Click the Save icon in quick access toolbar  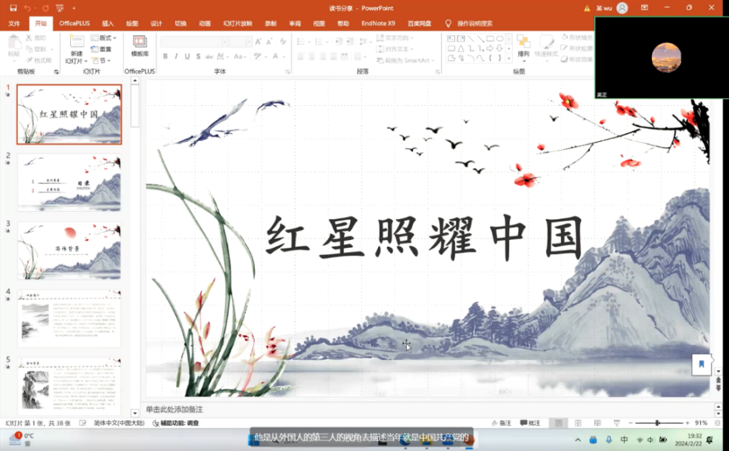click(x=13, y=8)
